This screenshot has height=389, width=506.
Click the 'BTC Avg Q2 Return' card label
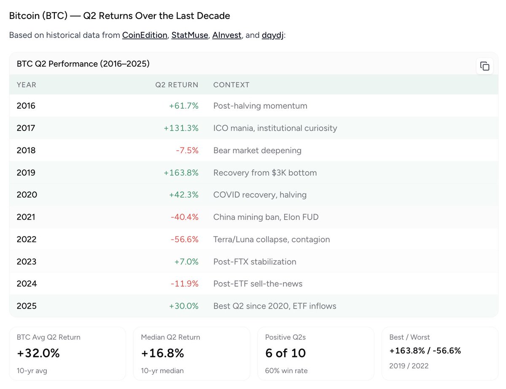pos(48,337)
